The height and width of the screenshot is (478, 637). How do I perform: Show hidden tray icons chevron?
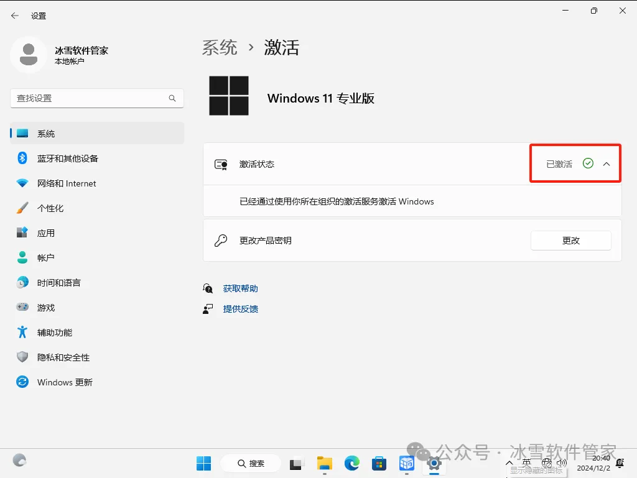[x=509, y=463]
